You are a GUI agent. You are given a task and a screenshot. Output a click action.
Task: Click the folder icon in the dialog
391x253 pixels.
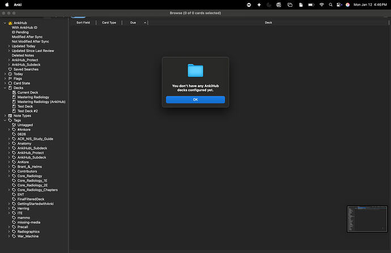pos(195,71)
